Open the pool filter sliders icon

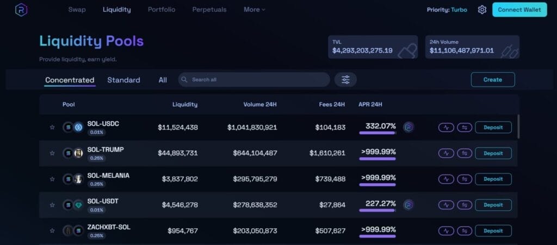(345, 80)
